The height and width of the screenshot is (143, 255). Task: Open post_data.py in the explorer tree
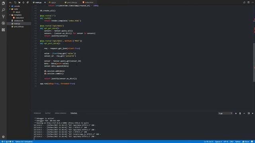pos(19,27)
